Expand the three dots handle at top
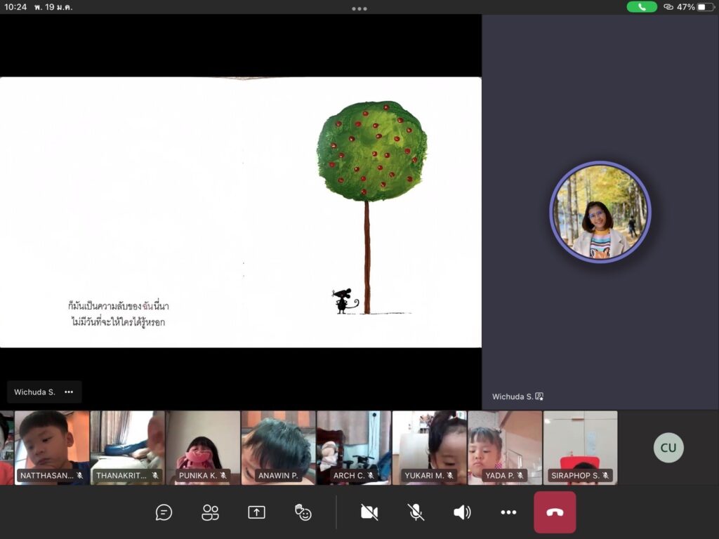 tap(359, 8)
